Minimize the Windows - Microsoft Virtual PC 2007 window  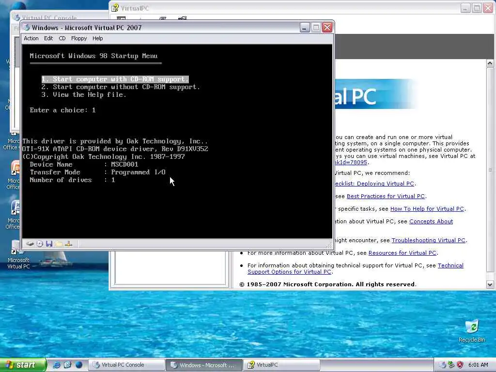tap(304, 28)
